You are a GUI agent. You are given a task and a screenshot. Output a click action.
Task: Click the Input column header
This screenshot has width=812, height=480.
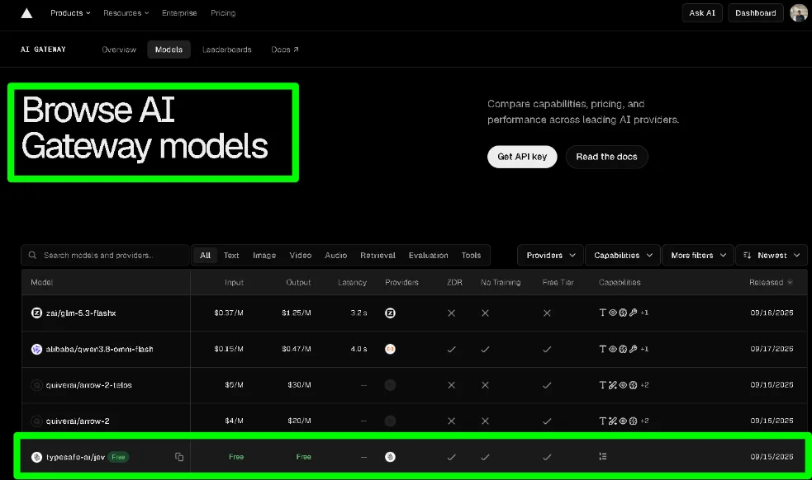point(234,282)
